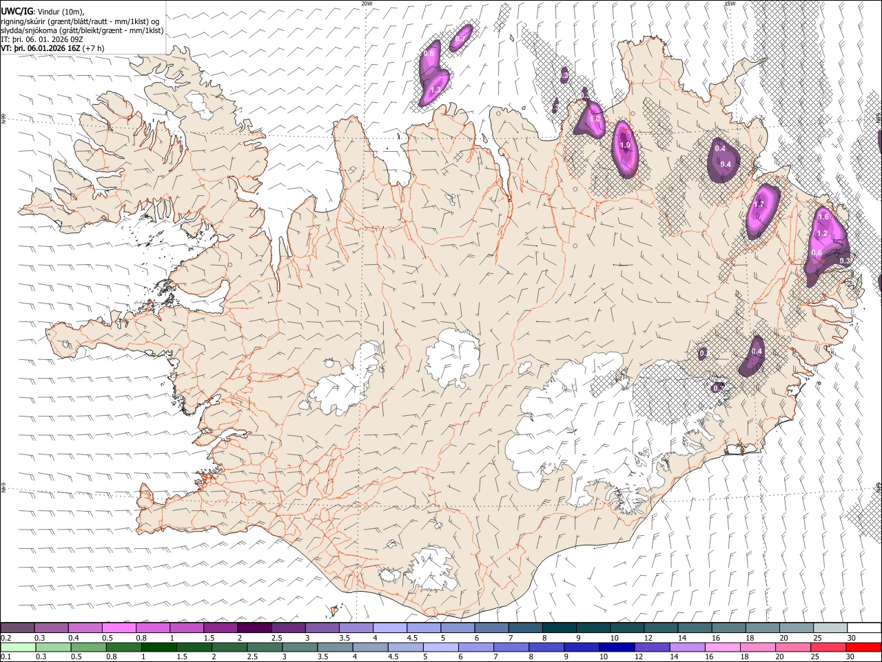
Task: Click the bright red lower swatch after 30
Action: [863, 647]
